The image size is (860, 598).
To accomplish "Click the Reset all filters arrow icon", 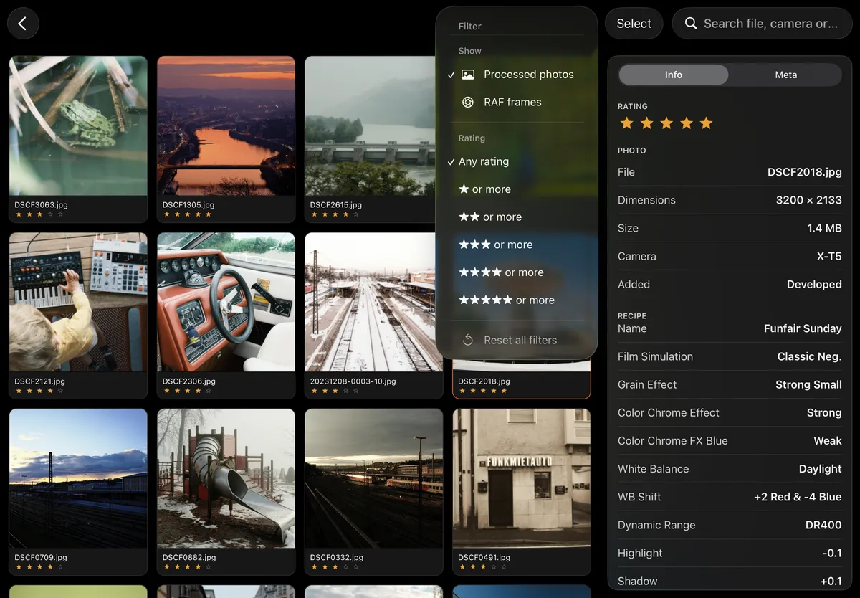I will (x=468, y=341).
